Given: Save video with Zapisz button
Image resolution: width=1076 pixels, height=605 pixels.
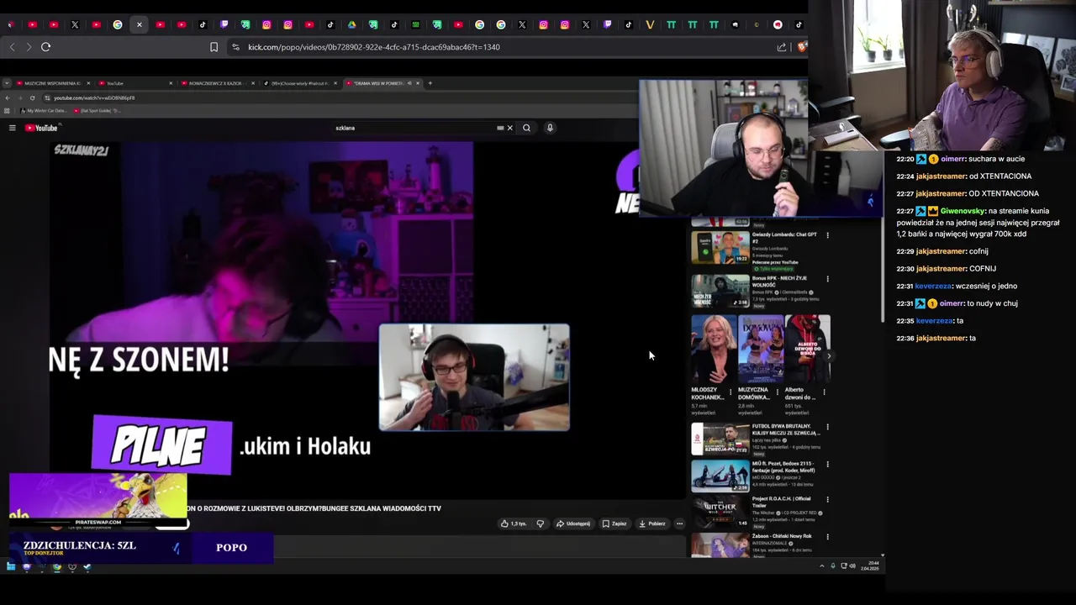Looking at the screenshot, I should 614,523.
